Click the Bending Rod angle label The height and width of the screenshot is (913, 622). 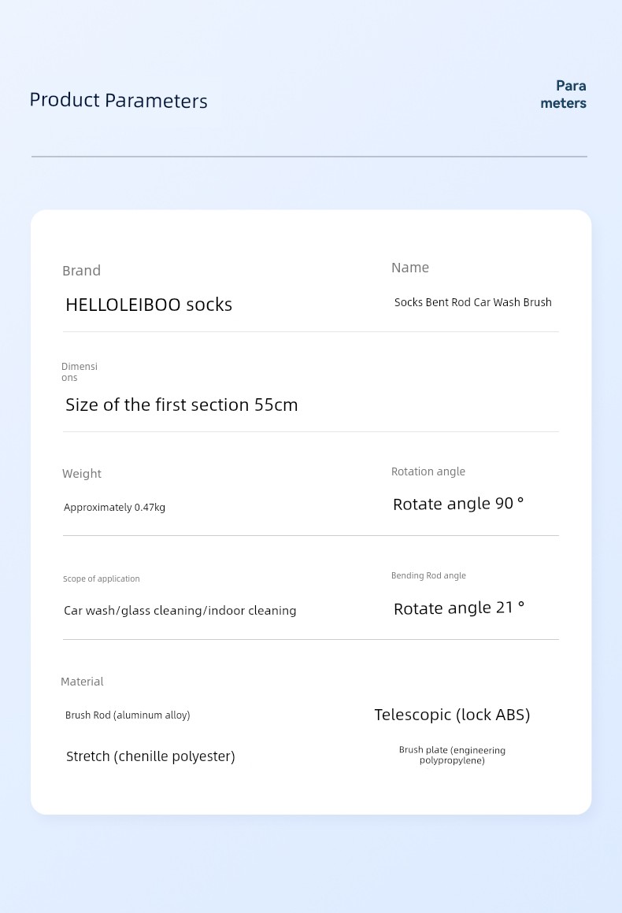[428, 576]
